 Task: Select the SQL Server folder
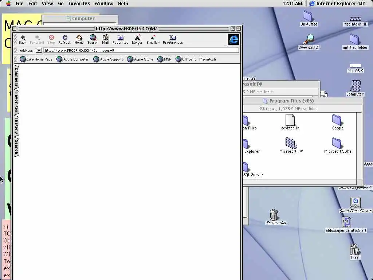[x=253, y=169]
